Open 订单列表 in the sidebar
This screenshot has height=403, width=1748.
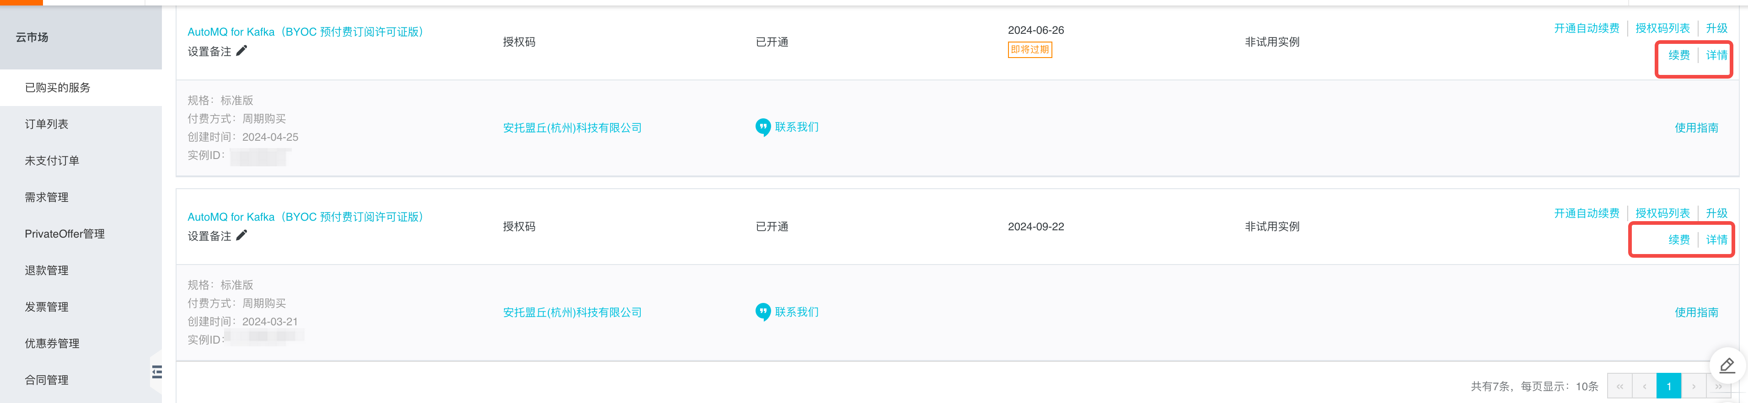(x=46, y=124)
